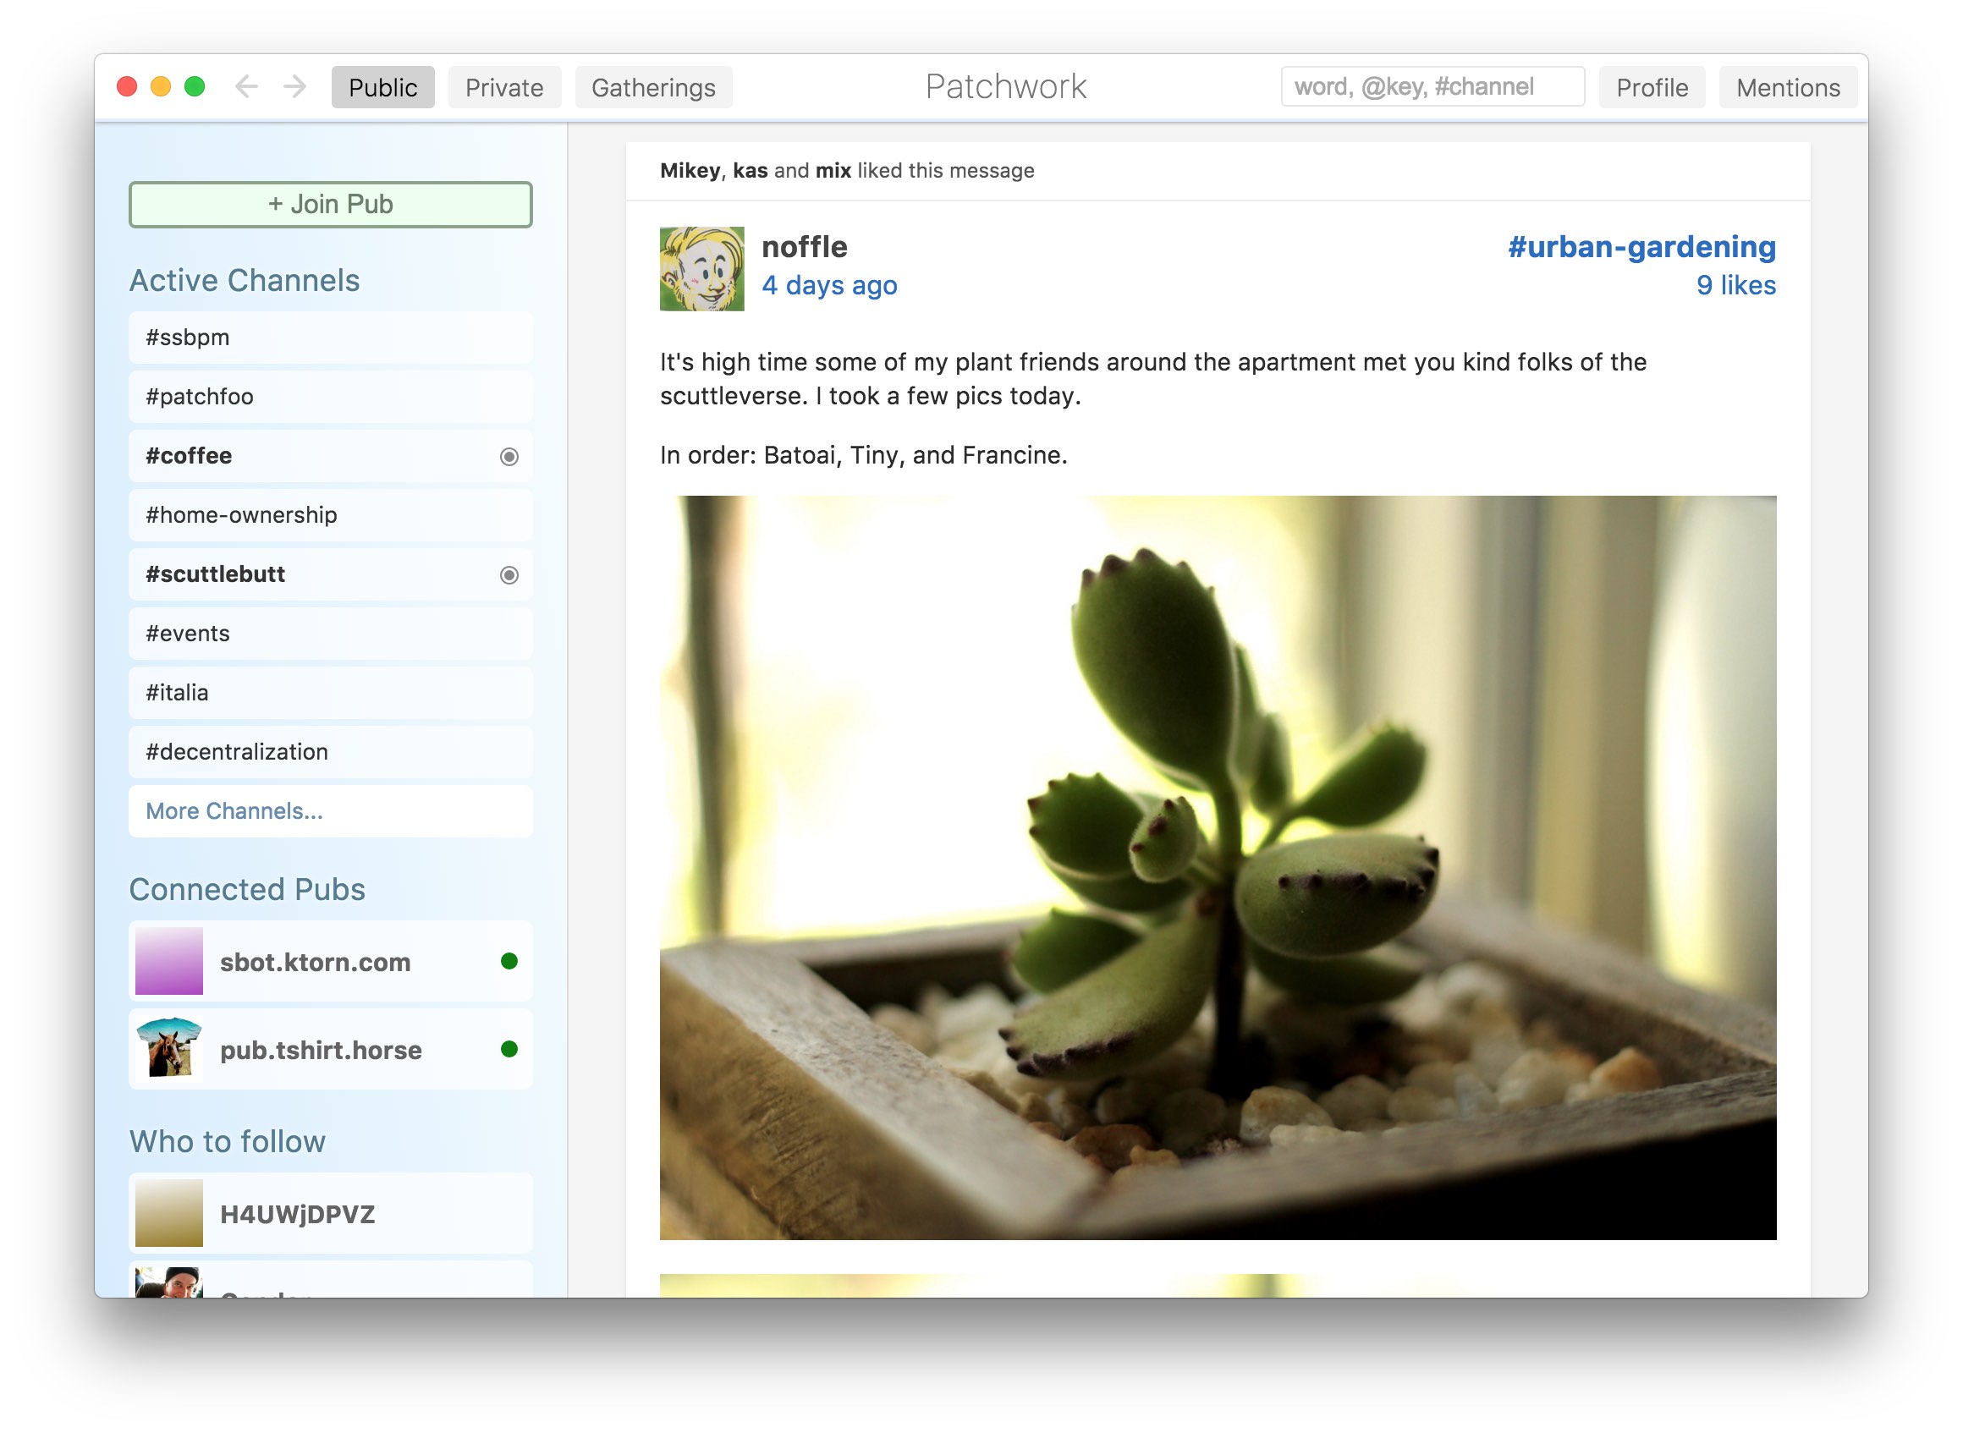The height and width of the screenshot is (1433, 1963).
Task: Expand the More Channels list
Action: (x=234, y=810)
